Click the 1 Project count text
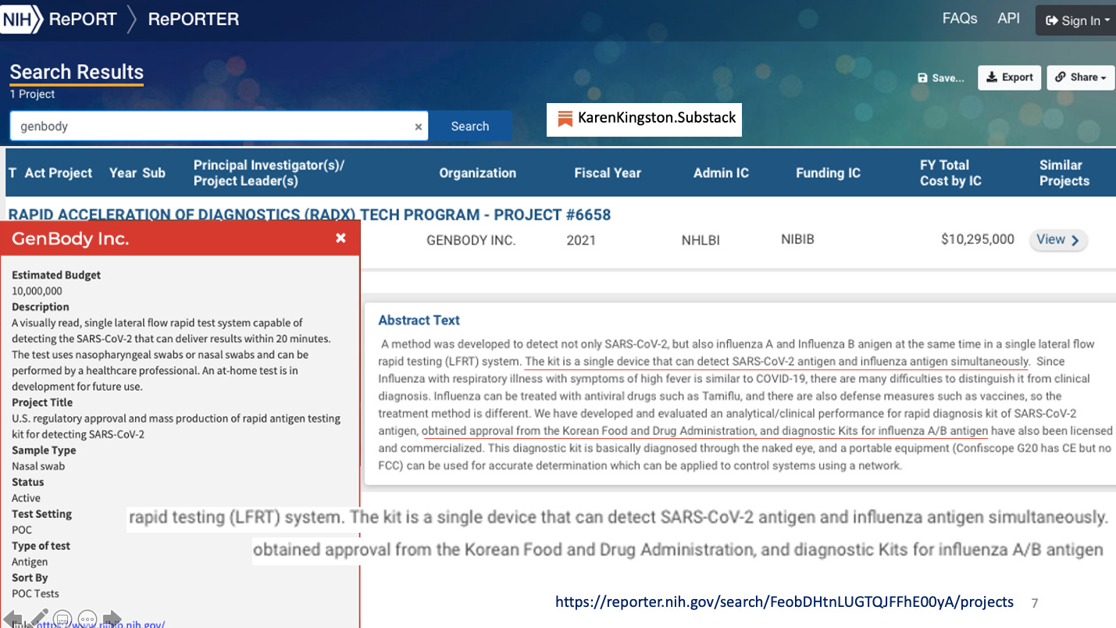Screen dimensions: 1116x628 pyautogui.click(x=32, y=95)
